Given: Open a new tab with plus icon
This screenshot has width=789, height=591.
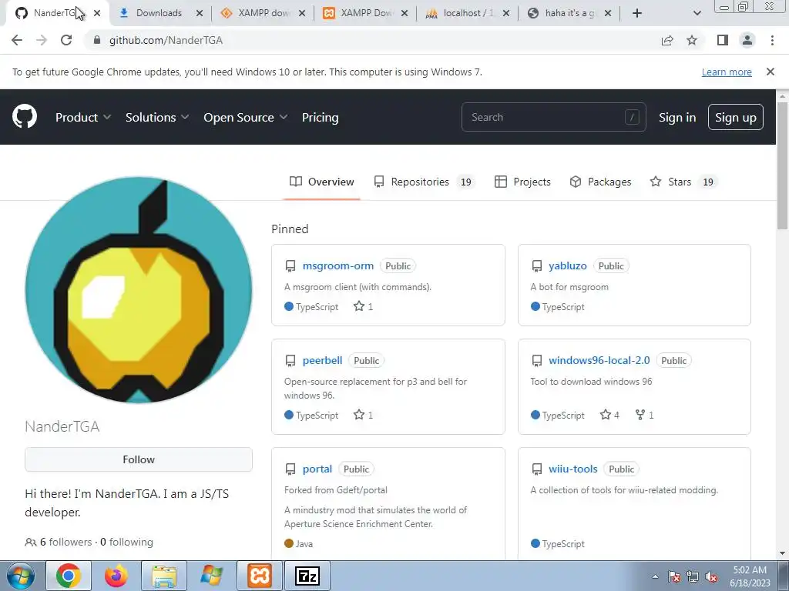Looking at the screenshot, I should 637,13.
